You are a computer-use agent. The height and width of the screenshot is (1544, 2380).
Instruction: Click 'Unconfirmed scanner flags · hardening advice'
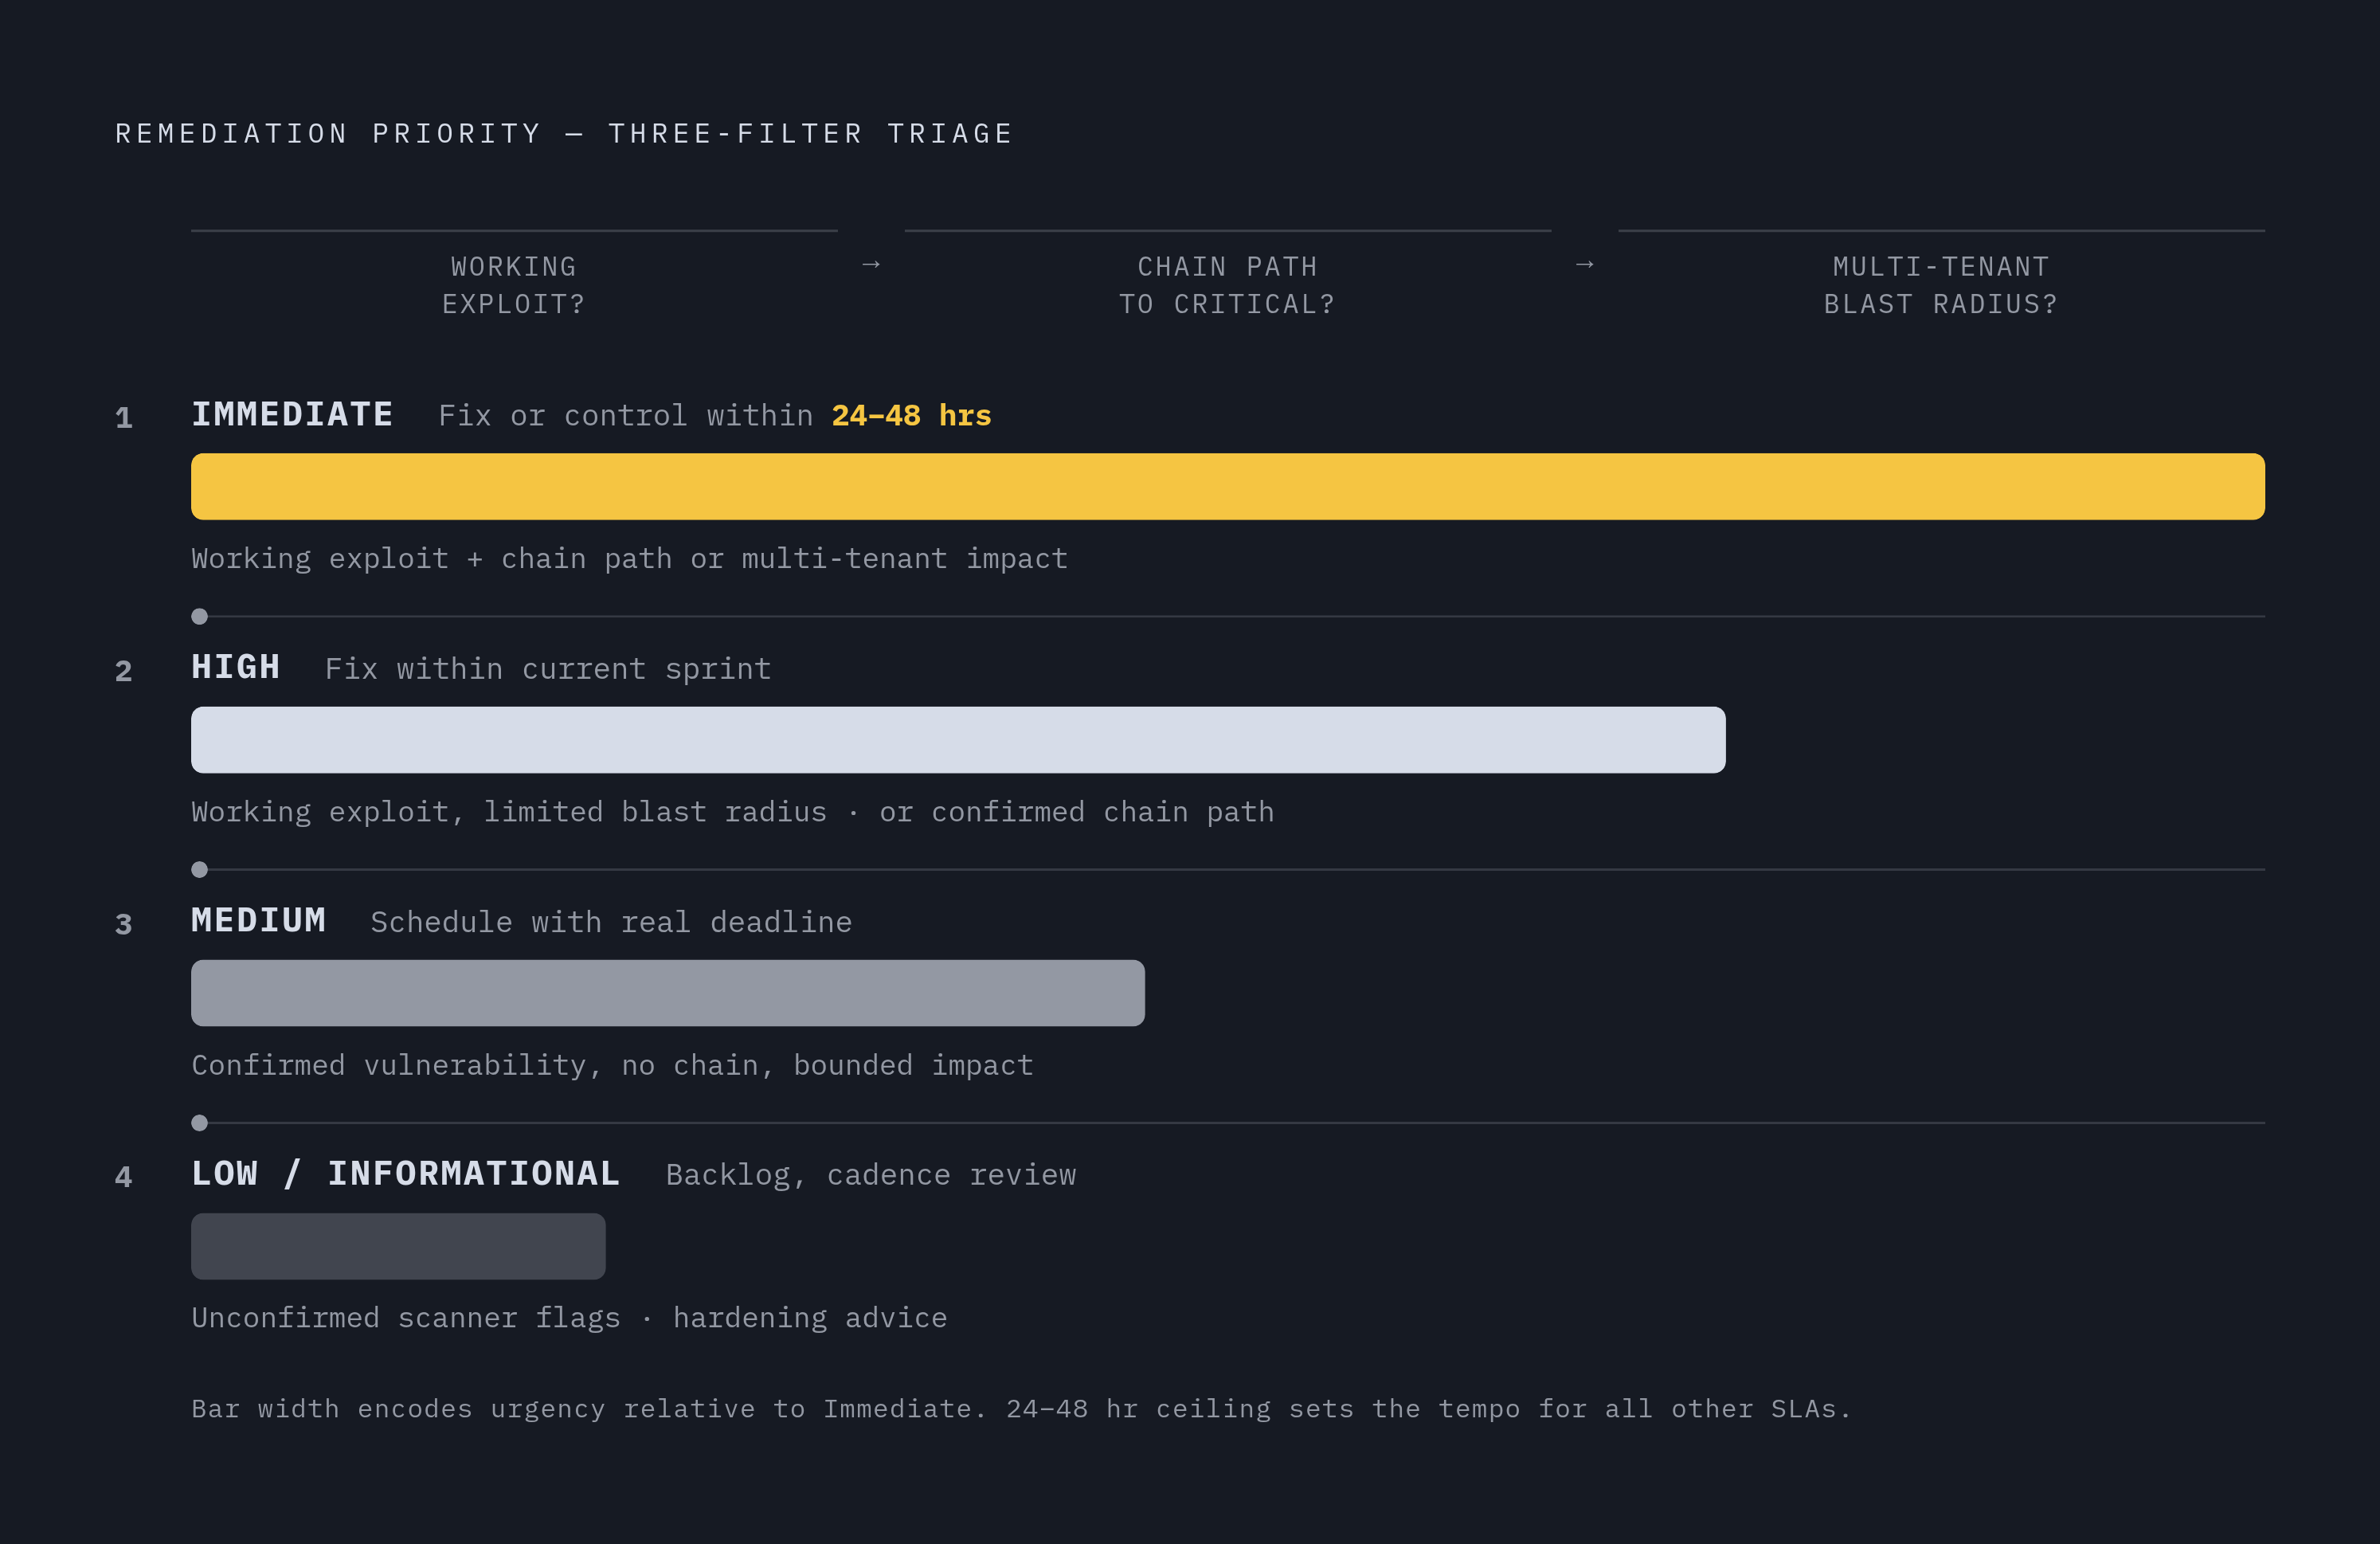[x=569, y=1318]
